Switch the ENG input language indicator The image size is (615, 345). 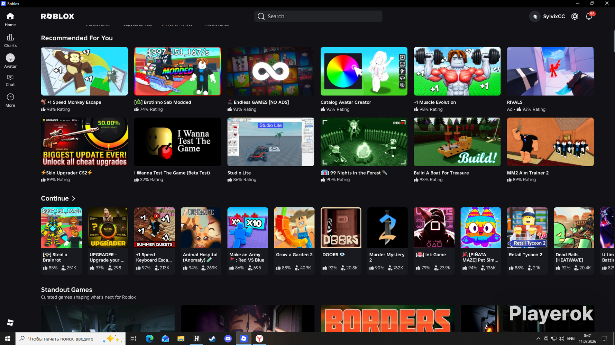tap(571, 339)
